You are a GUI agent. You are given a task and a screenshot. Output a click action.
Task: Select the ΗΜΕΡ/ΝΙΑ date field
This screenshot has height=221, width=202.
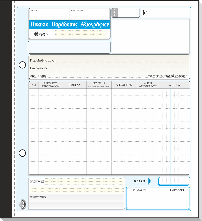90,15
